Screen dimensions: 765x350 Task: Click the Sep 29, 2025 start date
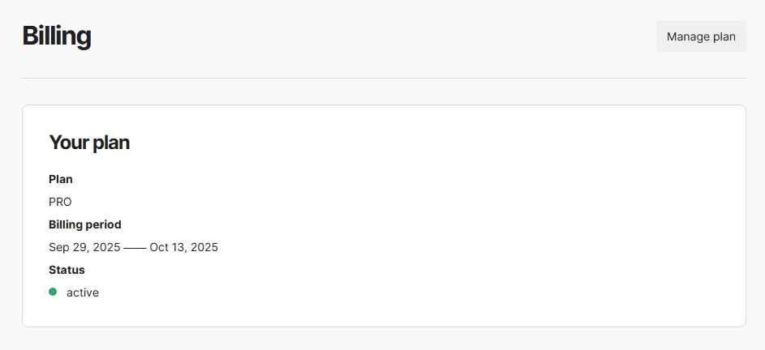tap(84, 247)
